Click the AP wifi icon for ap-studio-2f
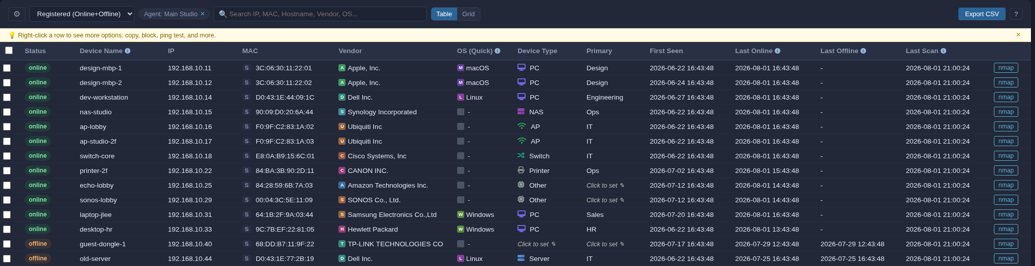 pos(522,141)
